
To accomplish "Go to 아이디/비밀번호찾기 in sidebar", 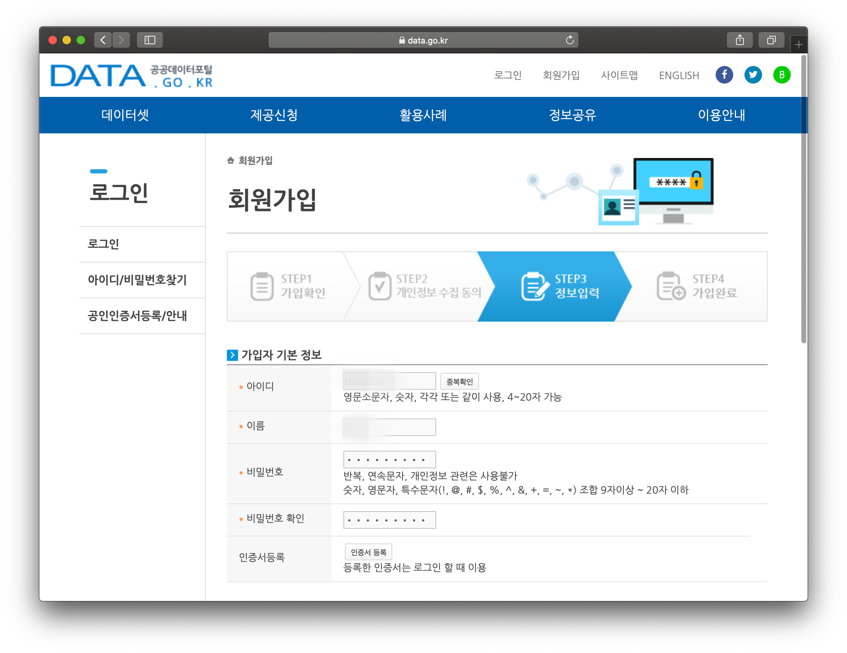I will [137, 280].
